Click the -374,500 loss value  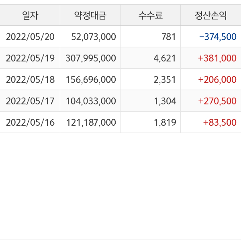pyautogui.click(x=218, y=37)
